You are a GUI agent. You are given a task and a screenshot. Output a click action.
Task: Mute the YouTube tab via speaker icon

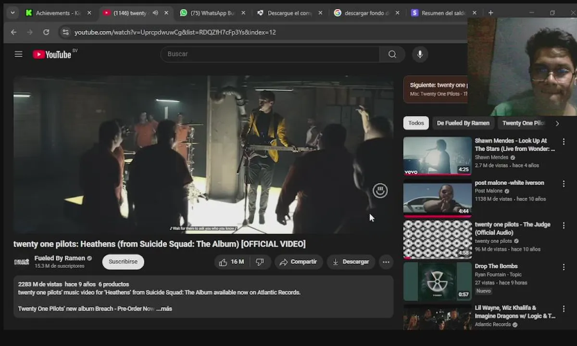tap(155, 13)
